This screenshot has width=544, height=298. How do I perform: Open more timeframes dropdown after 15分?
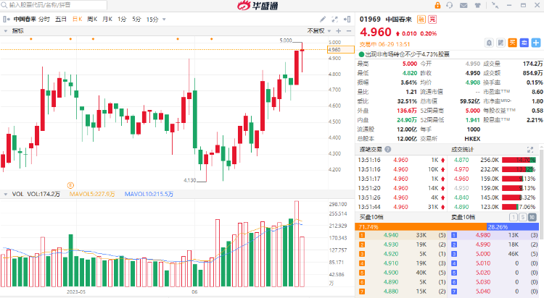164,20
